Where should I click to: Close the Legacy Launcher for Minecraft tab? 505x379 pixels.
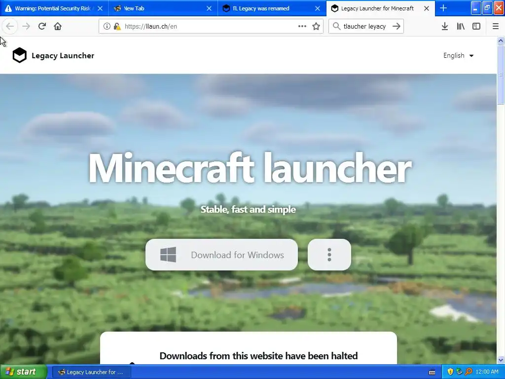coord(427,8)
